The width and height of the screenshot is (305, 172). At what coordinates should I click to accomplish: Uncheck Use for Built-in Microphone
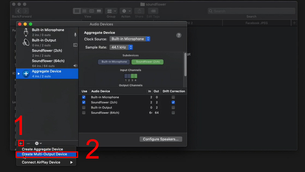click(x=84, y=97)
